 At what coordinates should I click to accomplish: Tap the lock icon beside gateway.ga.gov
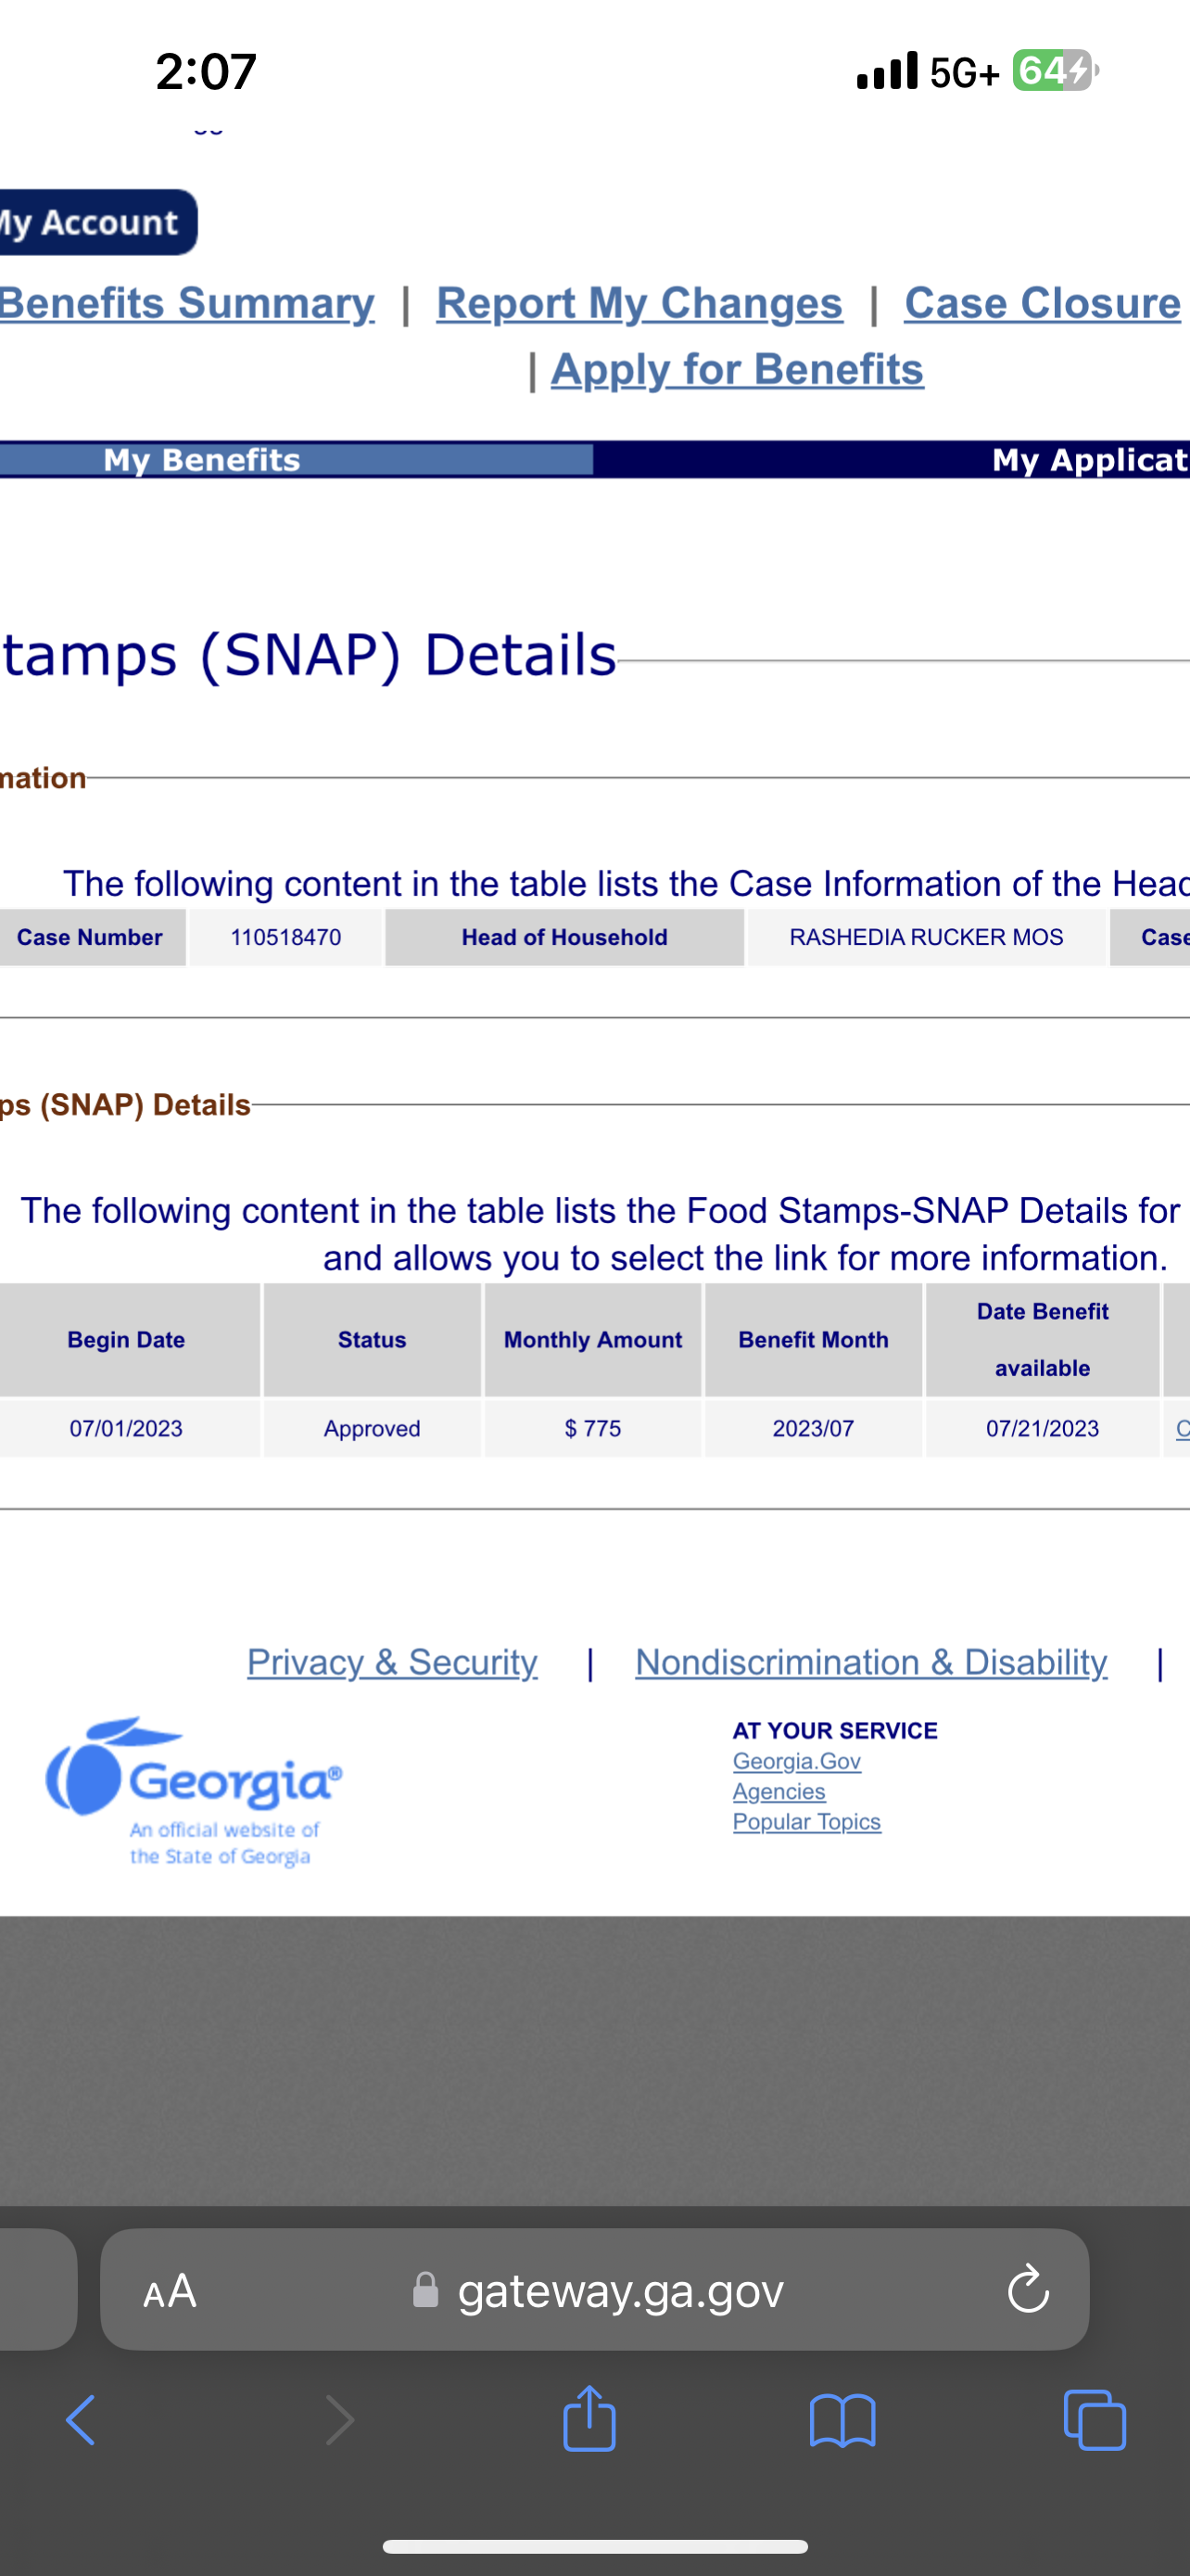click(x=425, y=2290)
